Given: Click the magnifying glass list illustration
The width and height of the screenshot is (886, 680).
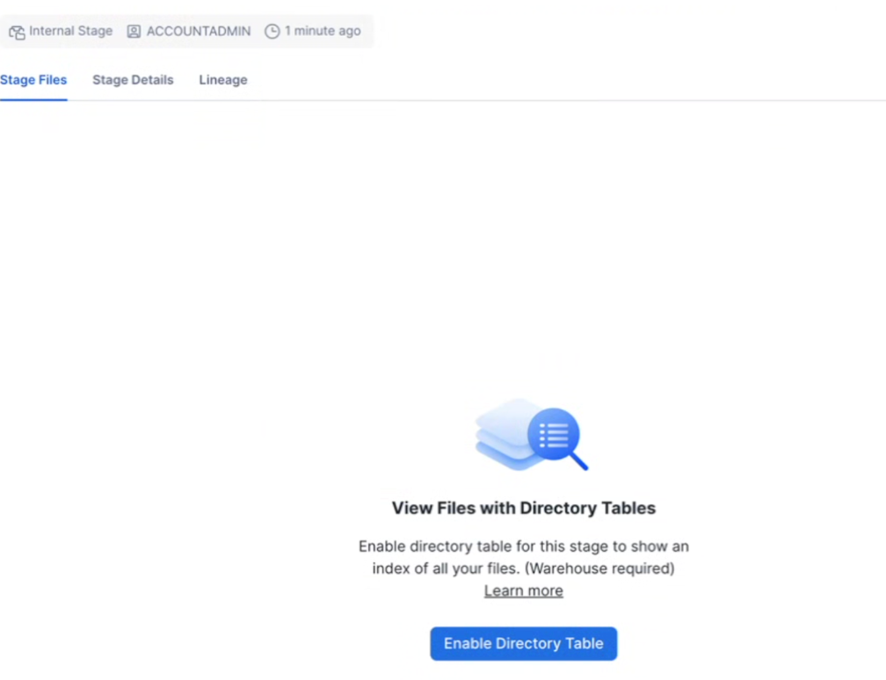Looking at the screenshot, I should (556, 437).
